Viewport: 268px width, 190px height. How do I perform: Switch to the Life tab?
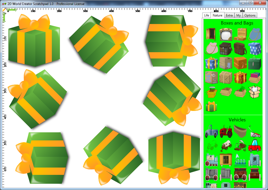(206, 15)
